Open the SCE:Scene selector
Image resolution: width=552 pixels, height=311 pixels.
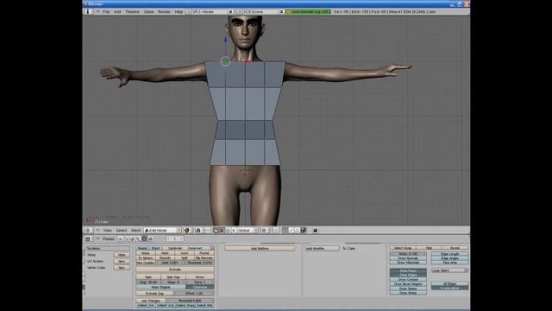point(240,11)
